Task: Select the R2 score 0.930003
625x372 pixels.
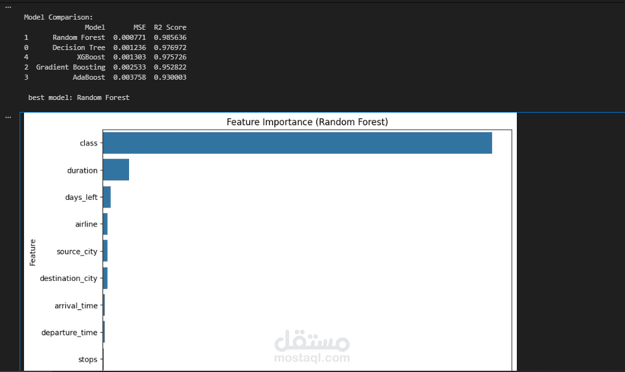Action: coord(170,77)
